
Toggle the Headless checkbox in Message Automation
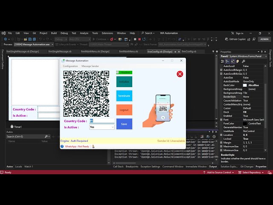pyautogui.click(x=118, y=72)
